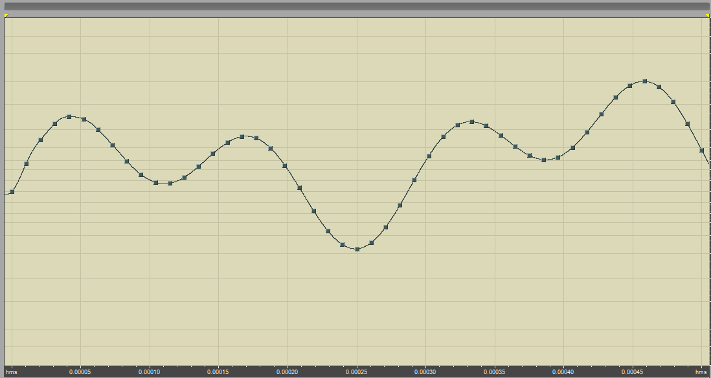Click the last sample point at the right edge
Viewport: 711px width, 378px height.
coord(702,151)
